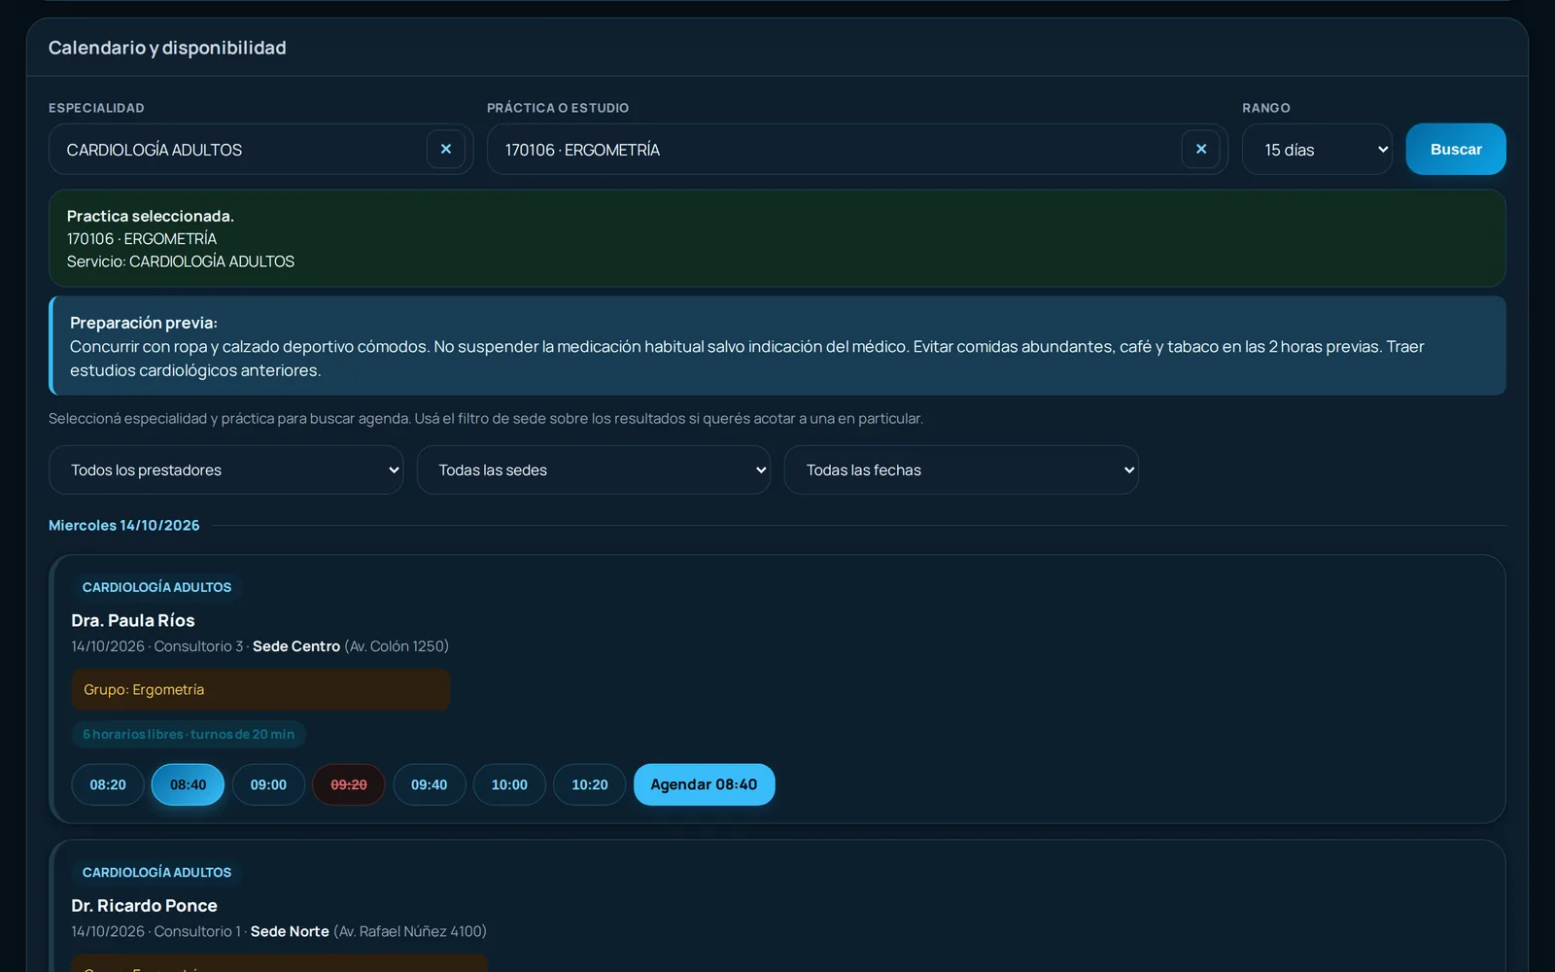Expand the Todos los prestadores filter
1555x972 pixels.
225,470
